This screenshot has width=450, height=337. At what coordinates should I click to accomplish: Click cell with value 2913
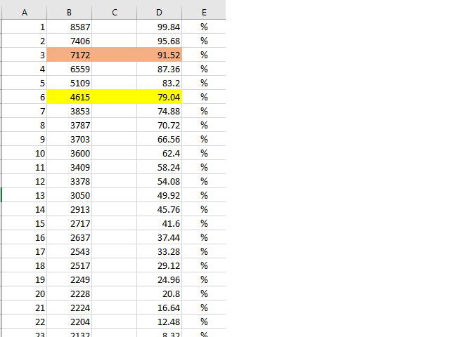coord(69,209)
